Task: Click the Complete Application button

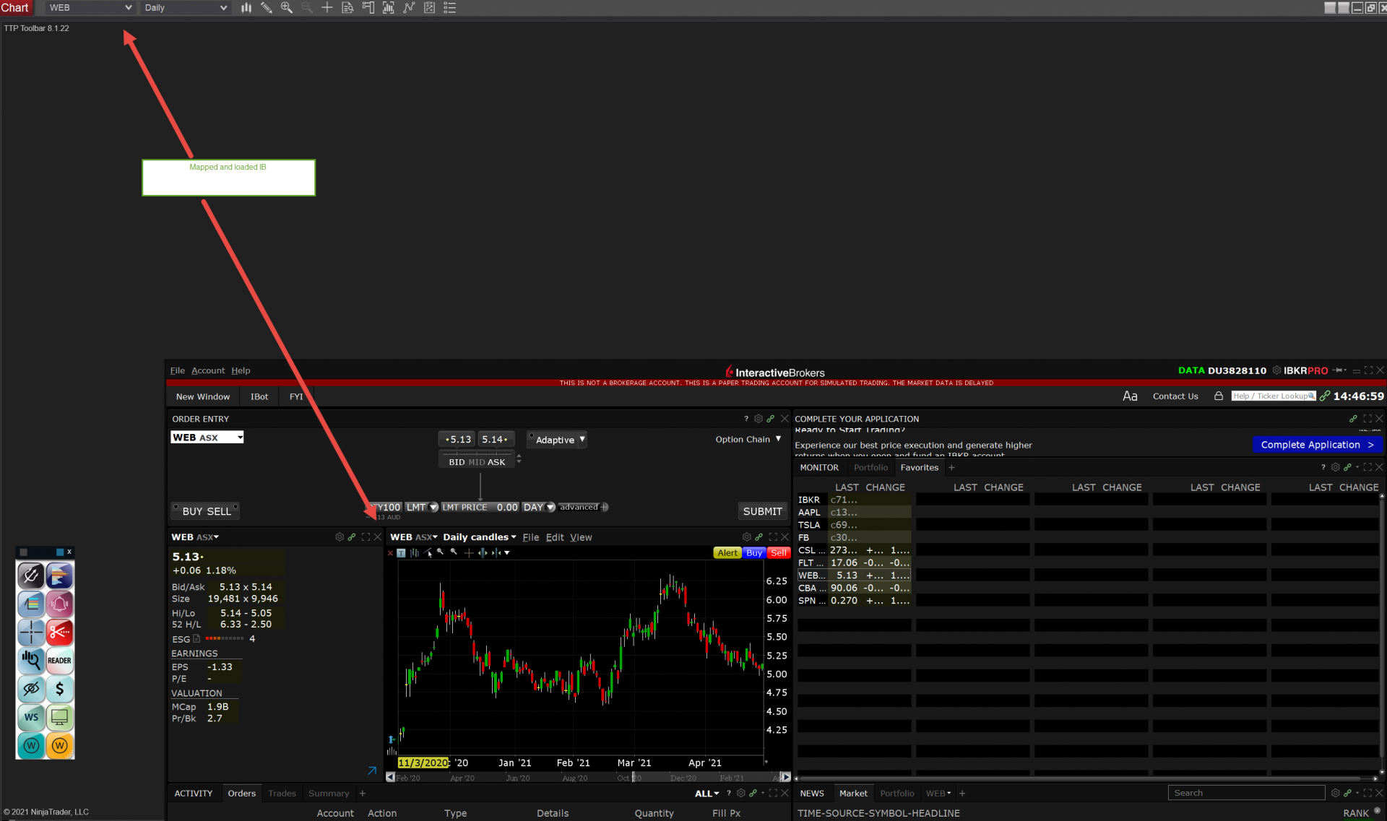Action: [1316, 445]
